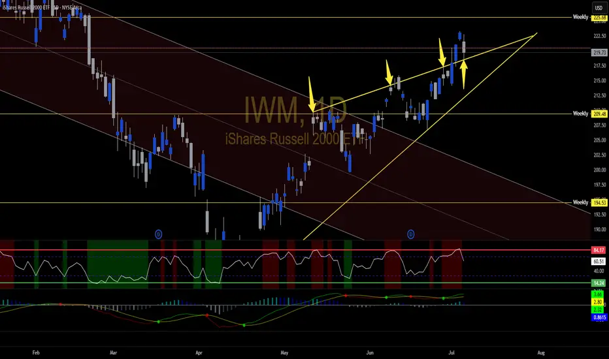Screen dimensions: 609x359
Task: Select the green 3.66 MACD value label
Action: coord(598,294)
